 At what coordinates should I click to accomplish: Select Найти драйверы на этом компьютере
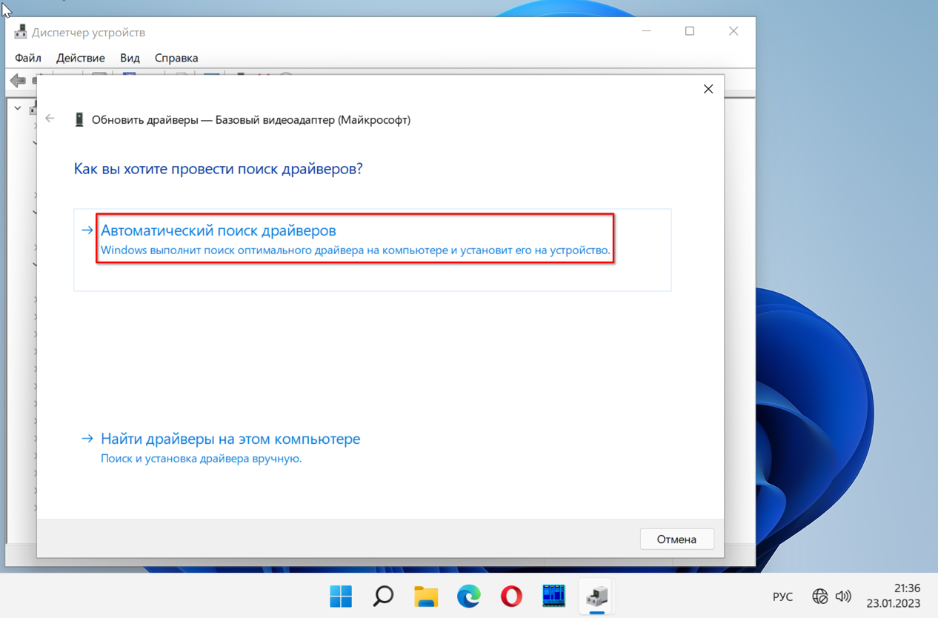tap(230, 439)
